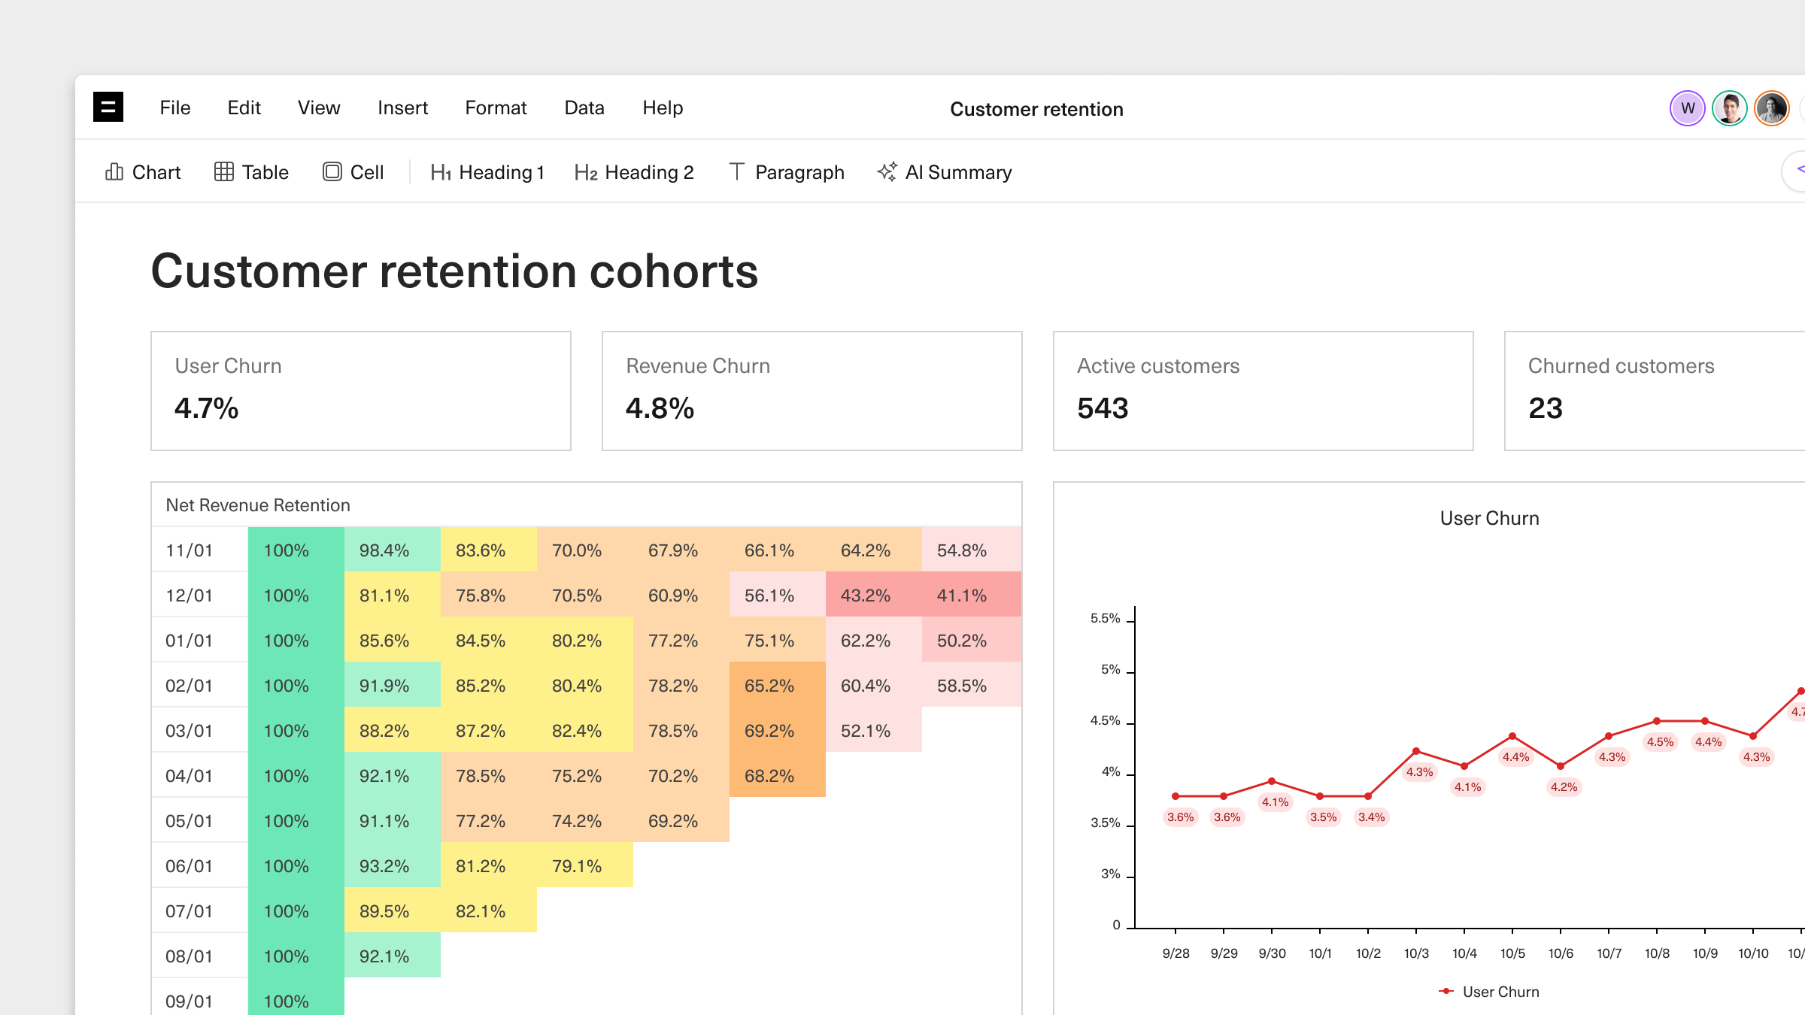
Task: Select the 79.1% cell
Action: tap(585, 865)
